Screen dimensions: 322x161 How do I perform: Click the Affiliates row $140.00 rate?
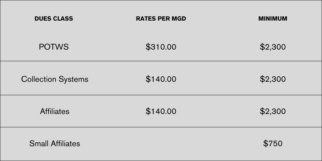[x=161, y=111]
